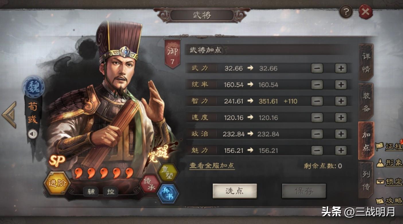This screenshot has width=403, height=224.
Task: Play the general's voice speaker icon
Action: click(32, 134)
